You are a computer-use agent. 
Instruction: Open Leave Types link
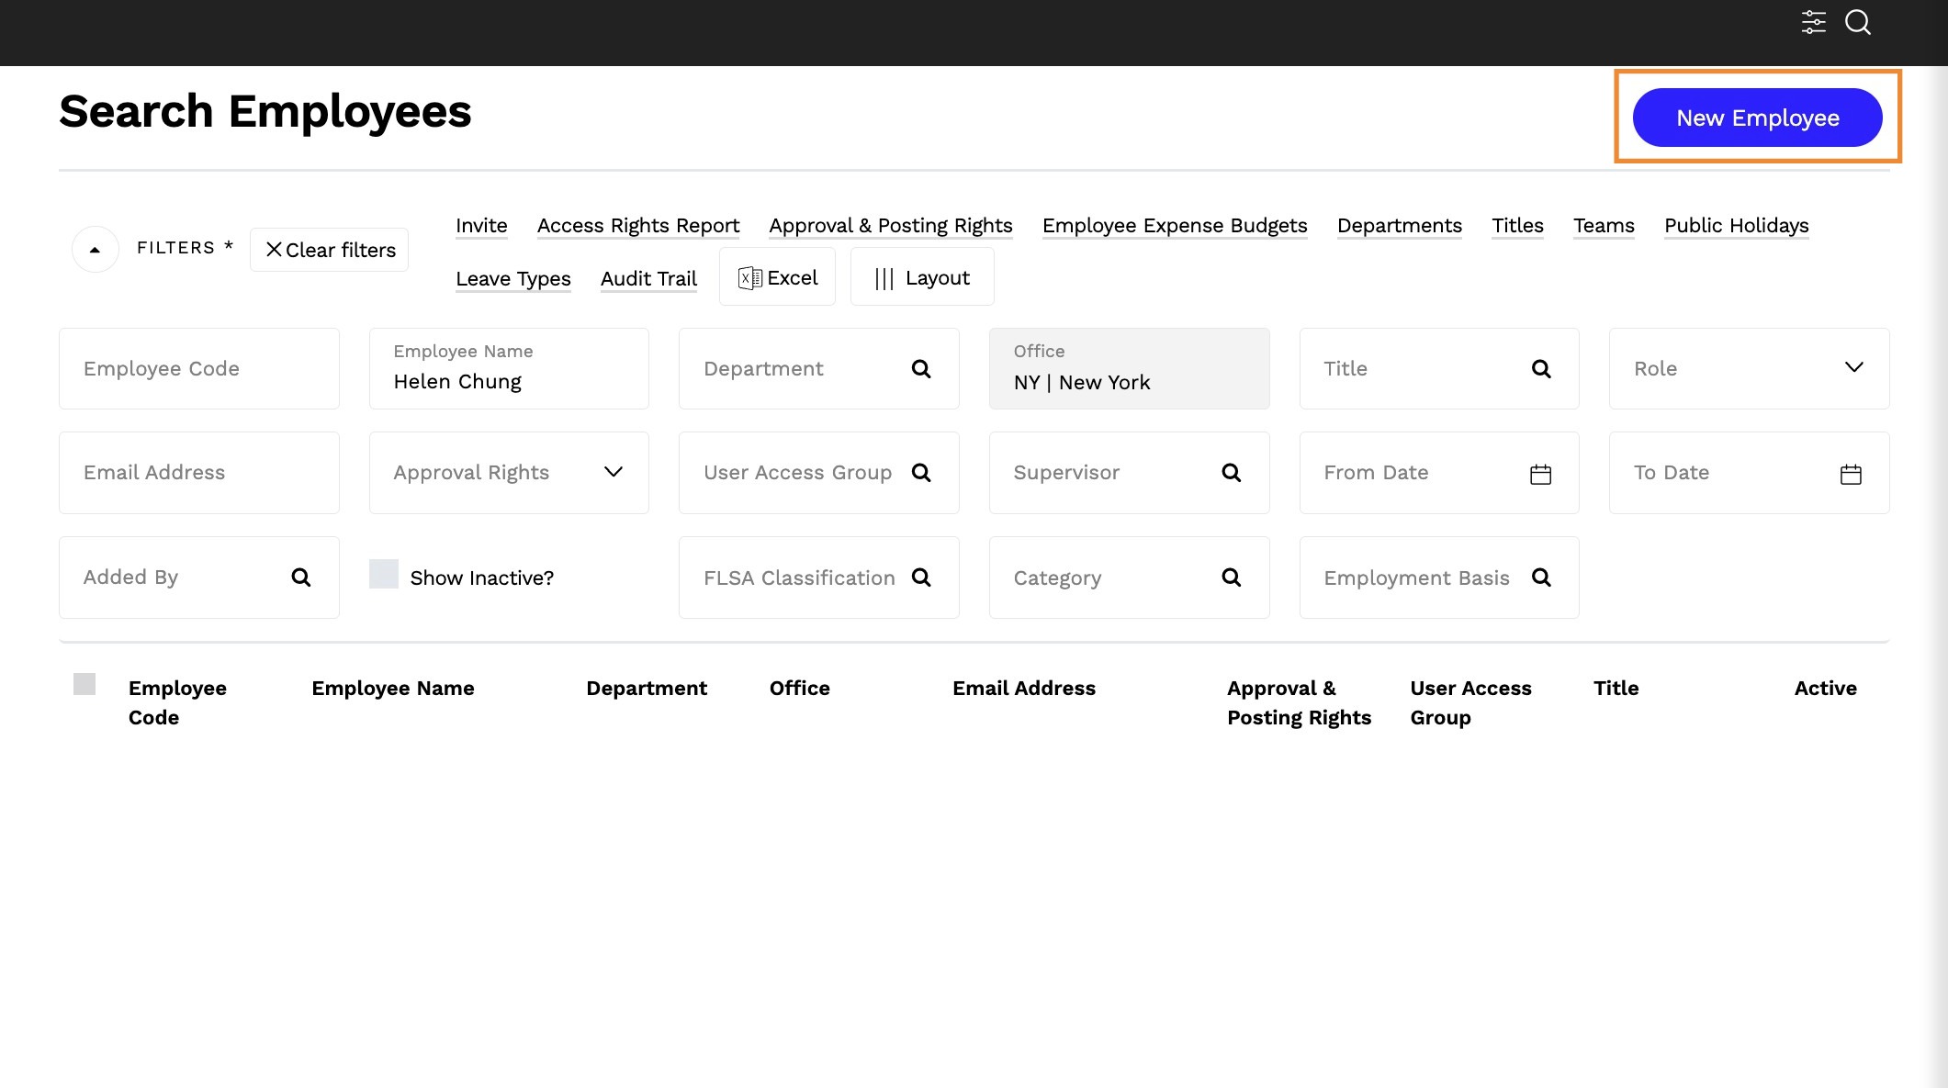pos(513,279)
